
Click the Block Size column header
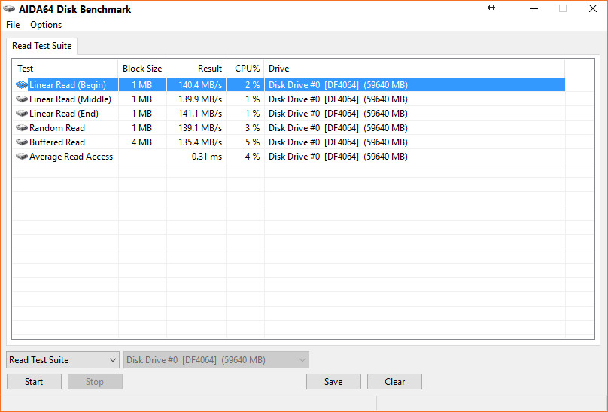[x=142, y=69]
